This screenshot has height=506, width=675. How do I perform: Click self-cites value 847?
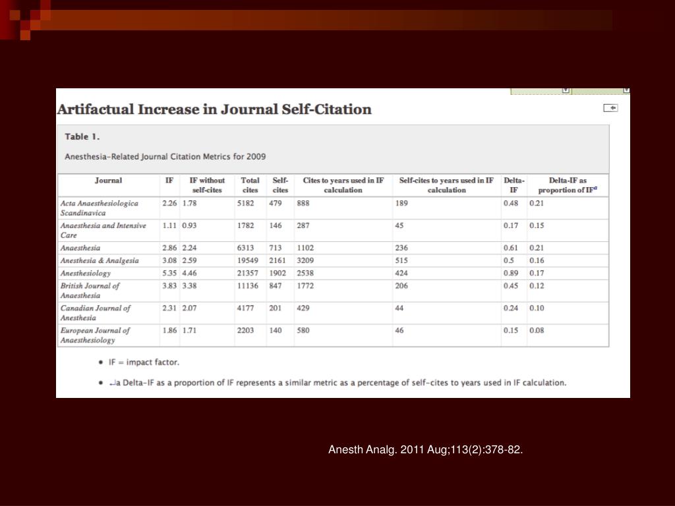(275, 286)
